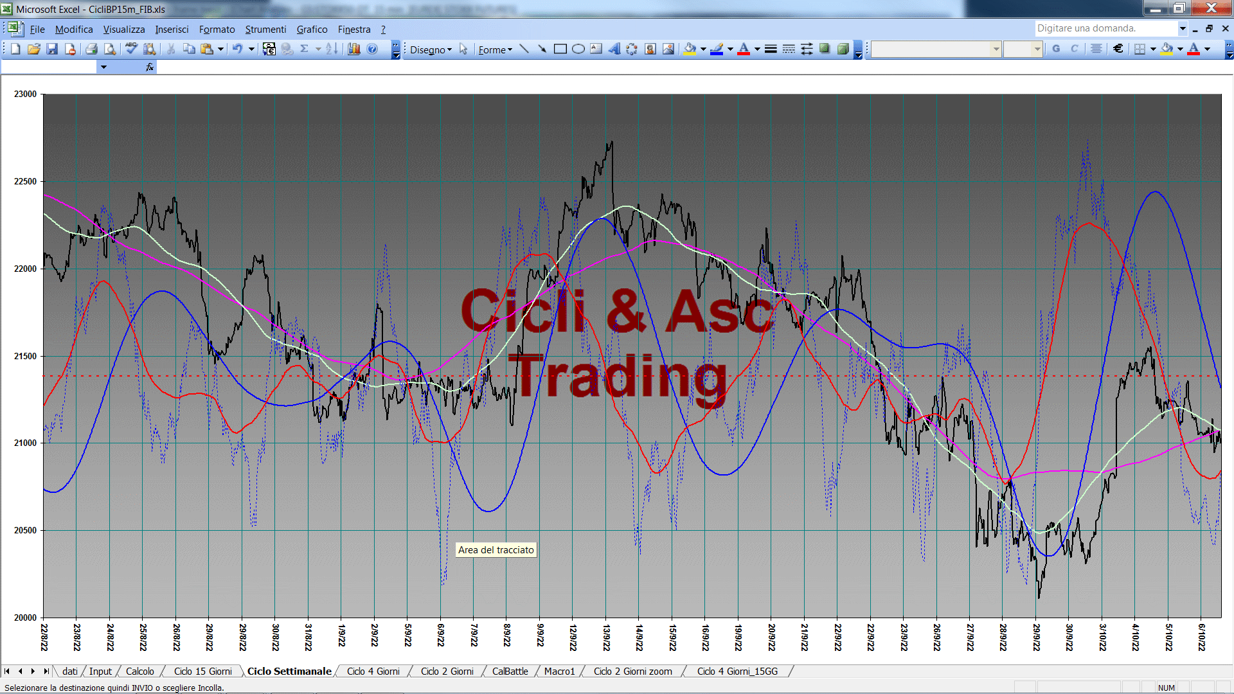The height and width of the screenshot is (694, 1234).
Task: Toggle center alignment button
Action: (1096, 49)
